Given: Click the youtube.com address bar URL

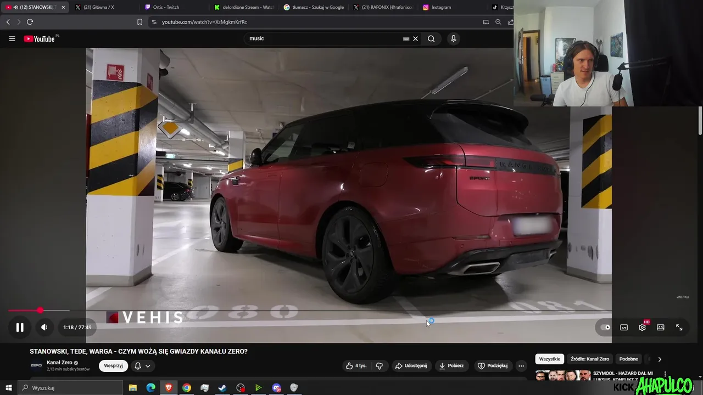Looking at the screenshot, I should pos(204,22).
